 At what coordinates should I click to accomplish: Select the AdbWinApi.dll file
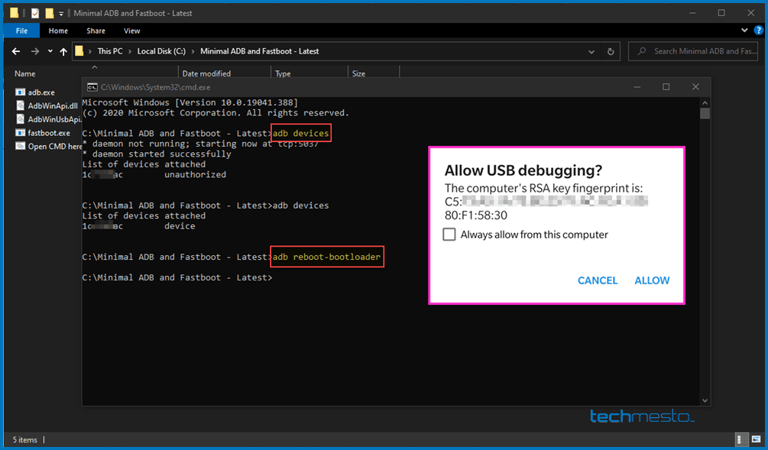(x=52, y=105)
